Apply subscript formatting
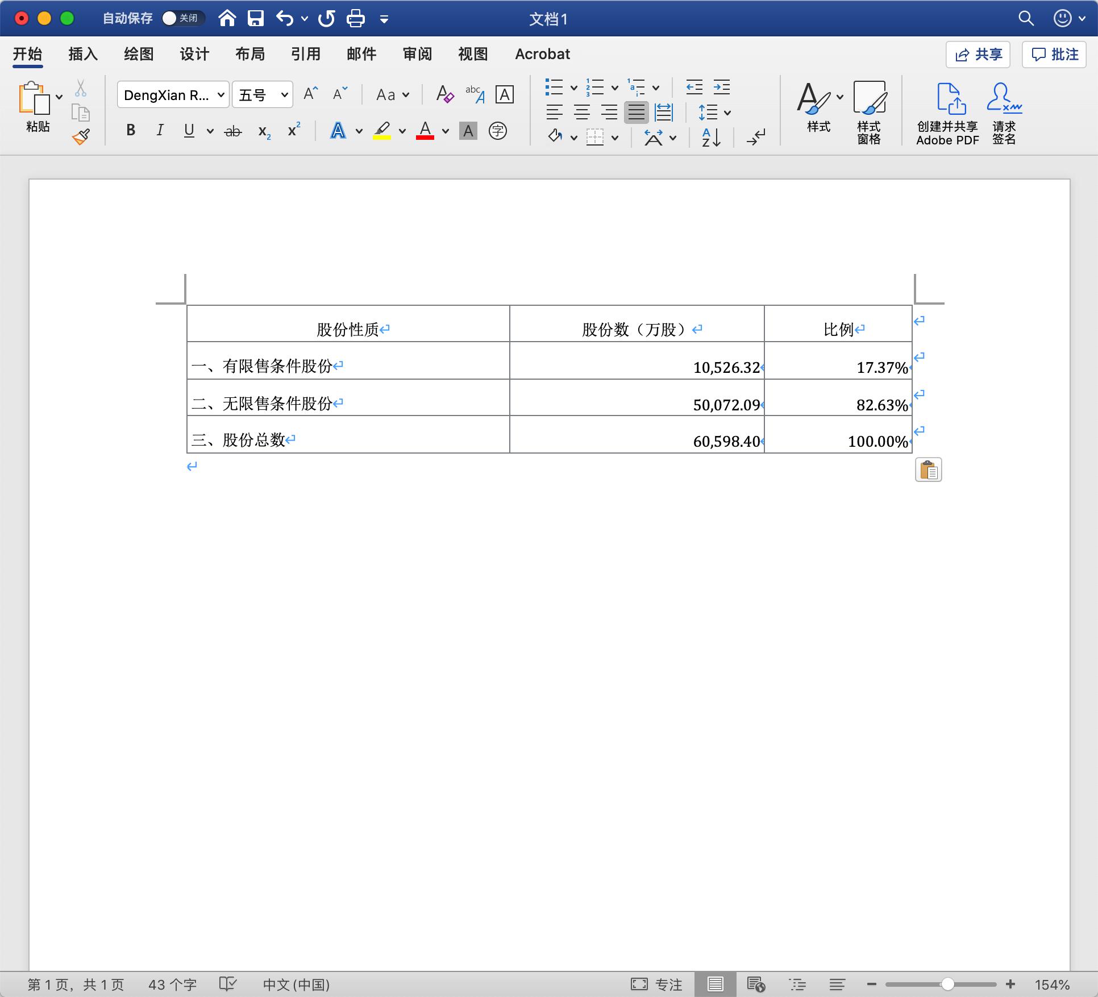The width and height of the screenshot is (1098, 997). [x=263, y=131]
